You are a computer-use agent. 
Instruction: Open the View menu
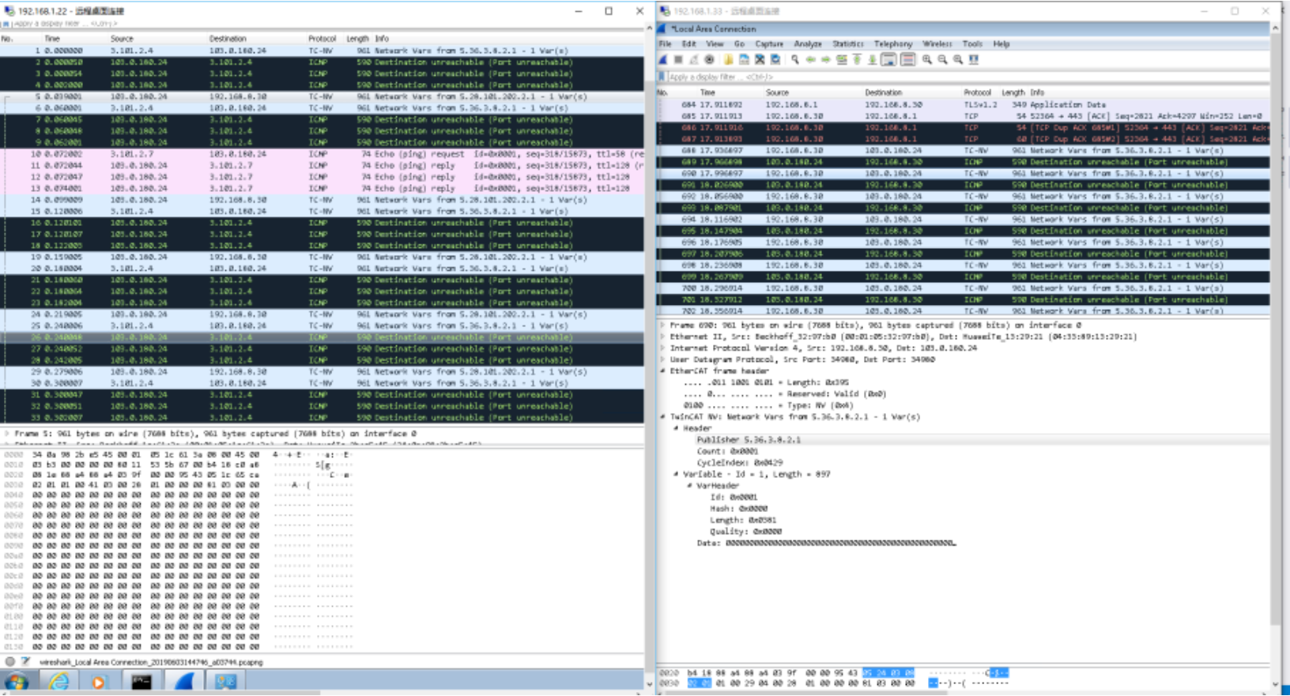pyautogui.click(x=715, y=44)
